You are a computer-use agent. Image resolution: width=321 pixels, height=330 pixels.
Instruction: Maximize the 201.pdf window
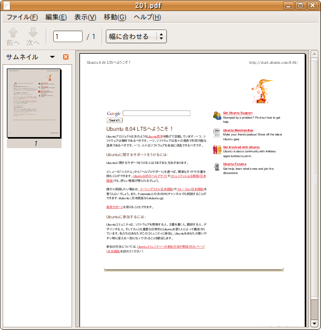[x=300, y=6]
